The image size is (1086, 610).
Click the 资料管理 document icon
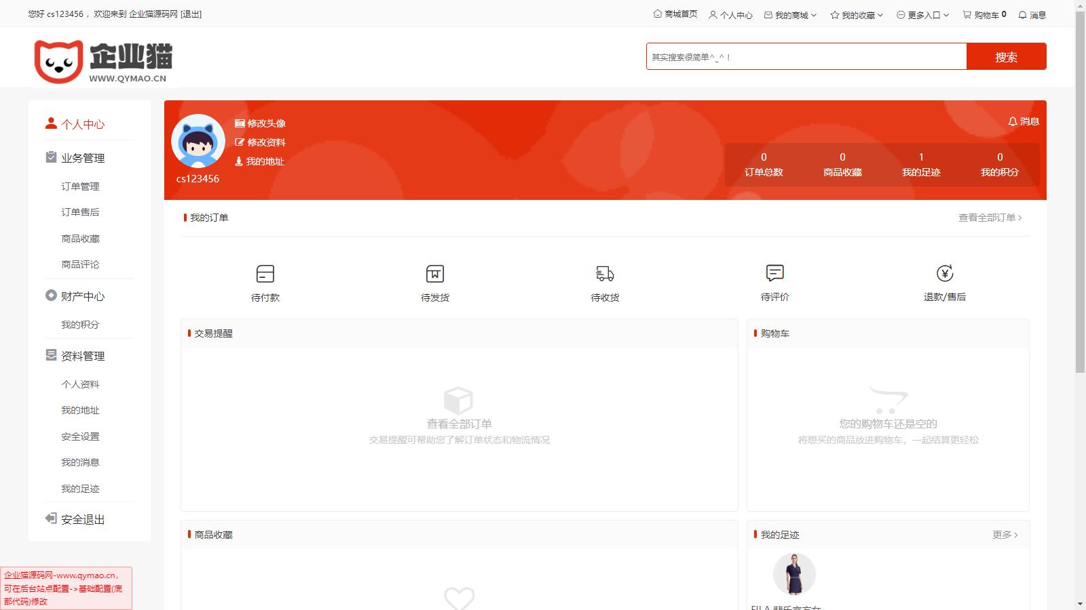51,355
